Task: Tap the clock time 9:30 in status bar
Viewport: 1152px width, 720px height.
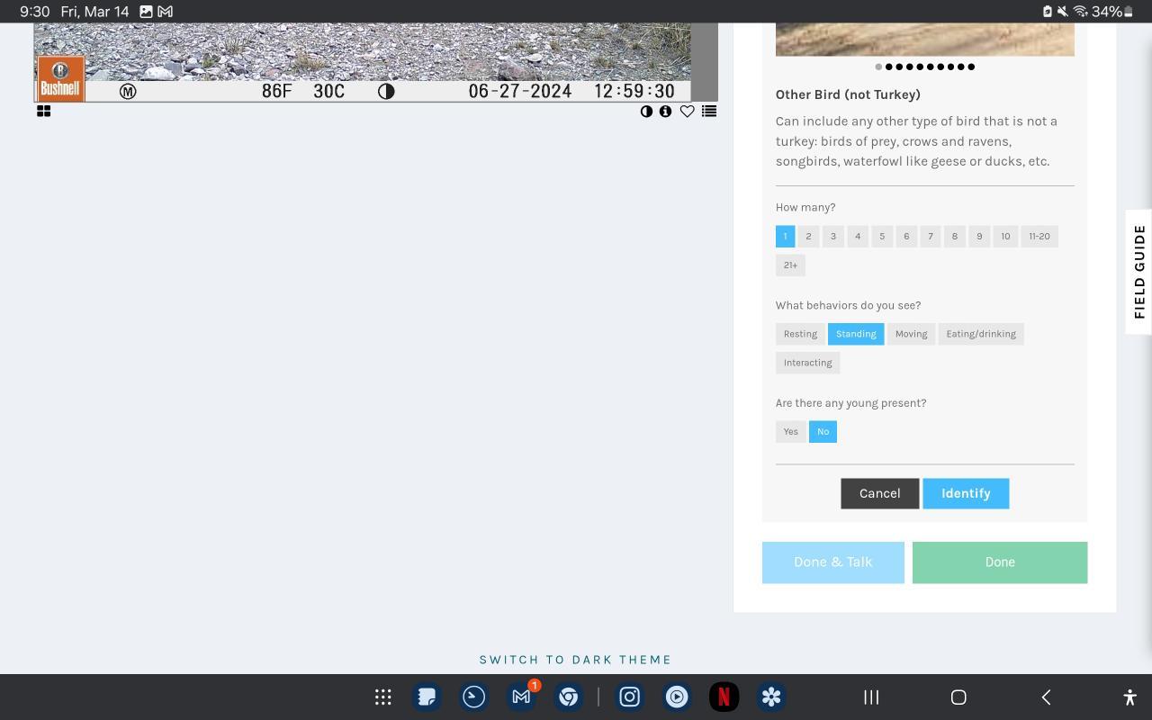Action: (x=35, y=12)
